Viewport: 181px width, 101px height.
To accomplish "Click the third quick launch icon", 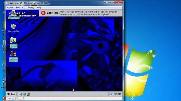I will (x=29, y=94).
